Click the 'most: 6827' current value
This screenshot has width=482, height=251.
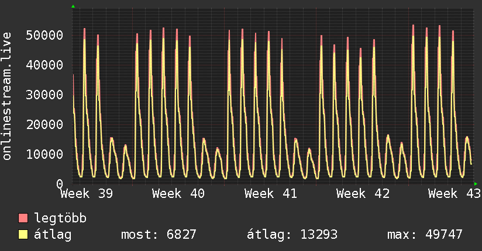159,235
